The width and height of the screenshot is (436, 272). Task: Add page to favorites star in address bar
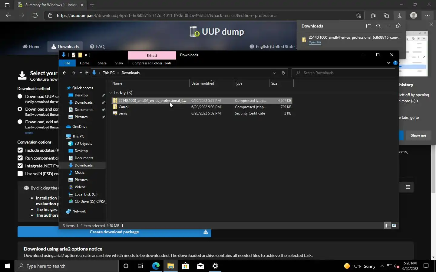click(359, 15)
